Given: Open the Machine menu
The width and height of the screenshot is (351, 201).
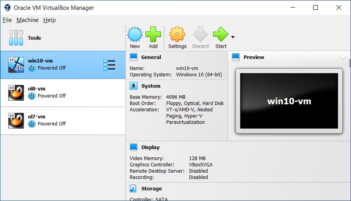Looking at the screenshot, I should pos(27,20).
